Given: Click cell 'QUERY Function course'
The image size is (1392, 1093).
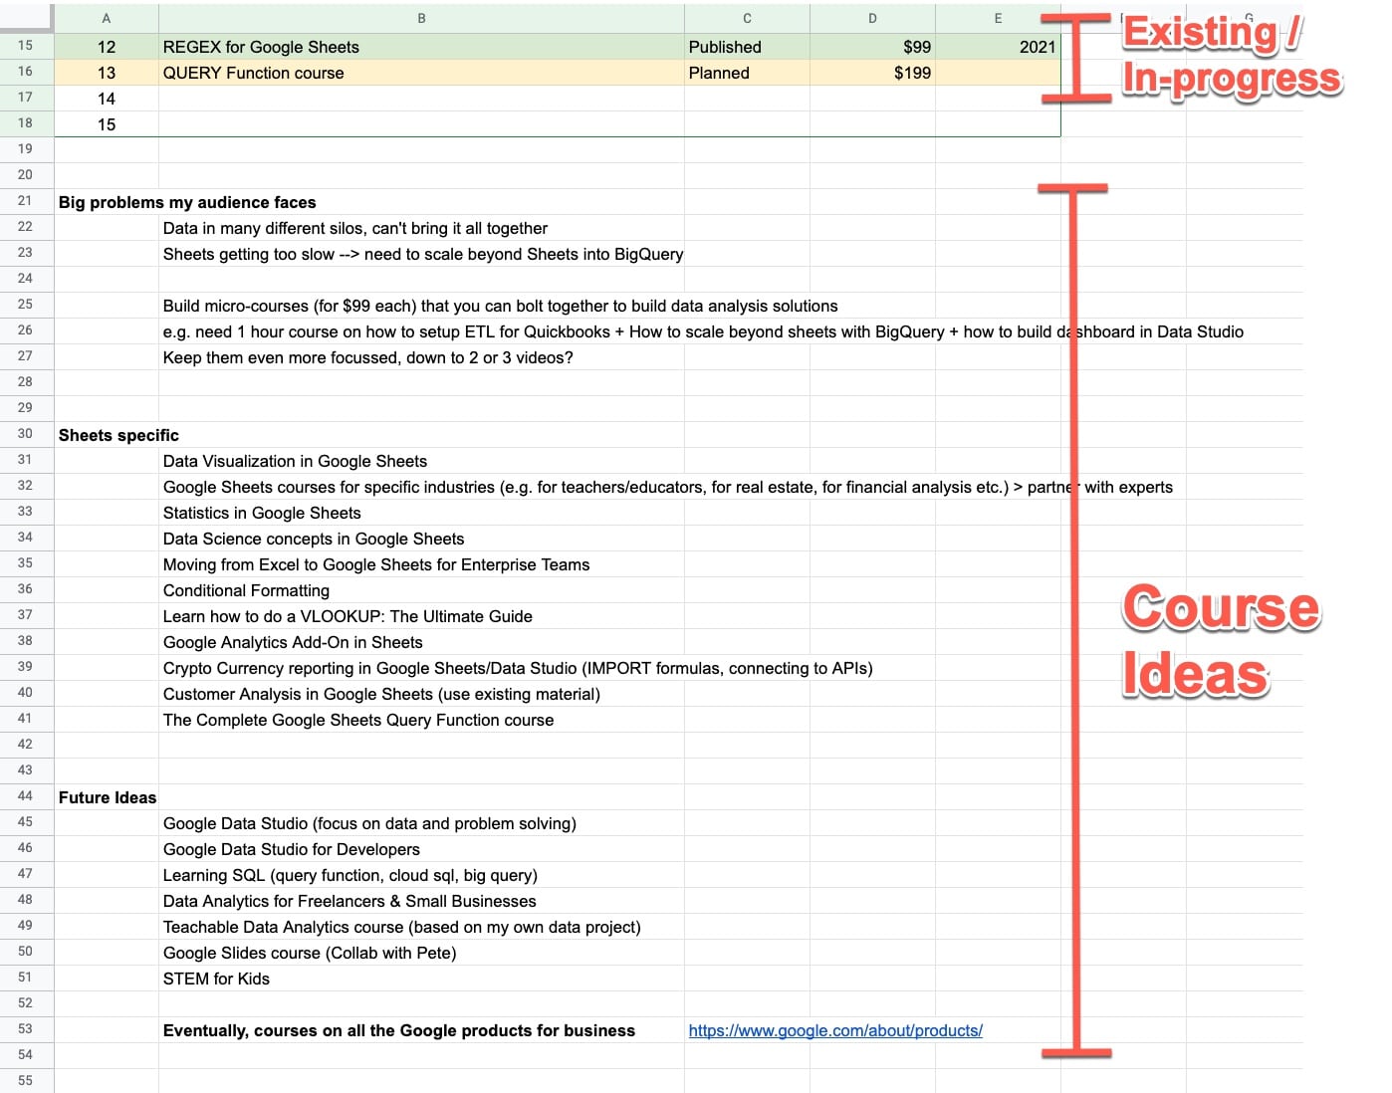Looking at the screenshot, I should 421,73.
